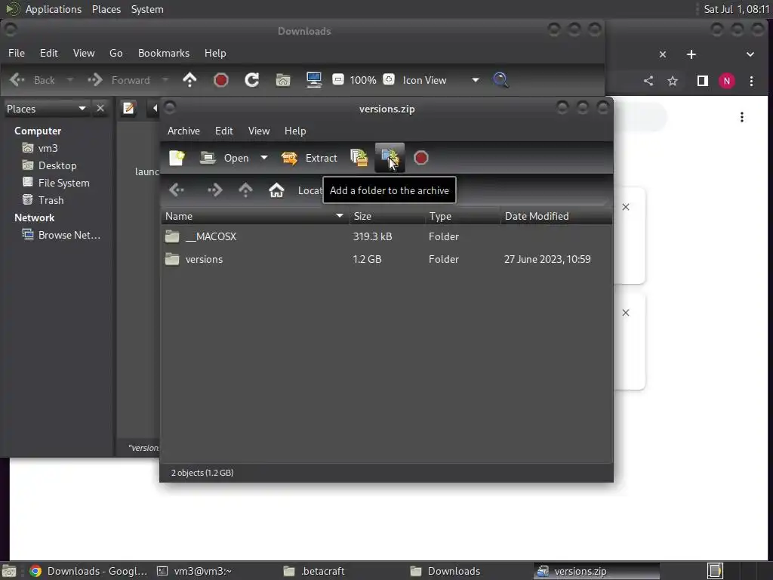Viewport: 773px width, 580px height.
Task: Open the Applications menu in top panel
Action: tap(54, 9)
